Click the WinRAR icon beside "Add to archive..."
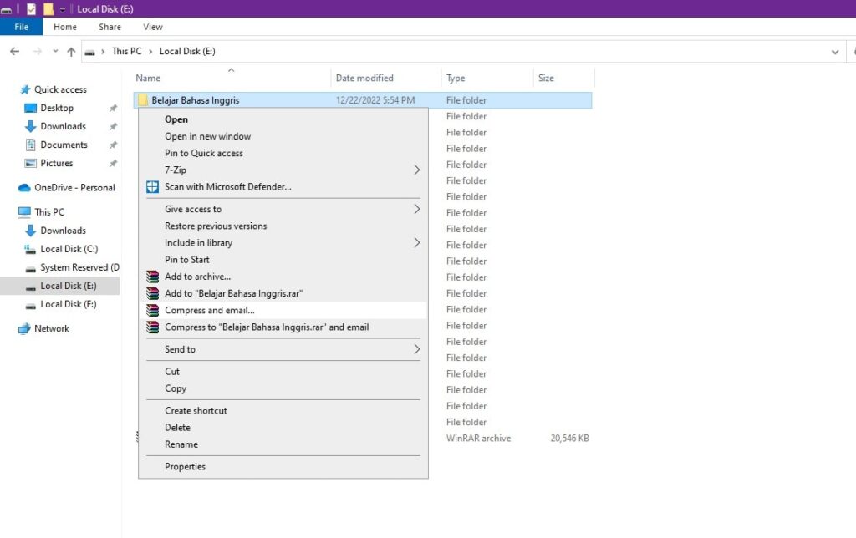Screen dimensions: 856x538 [153, 277]
